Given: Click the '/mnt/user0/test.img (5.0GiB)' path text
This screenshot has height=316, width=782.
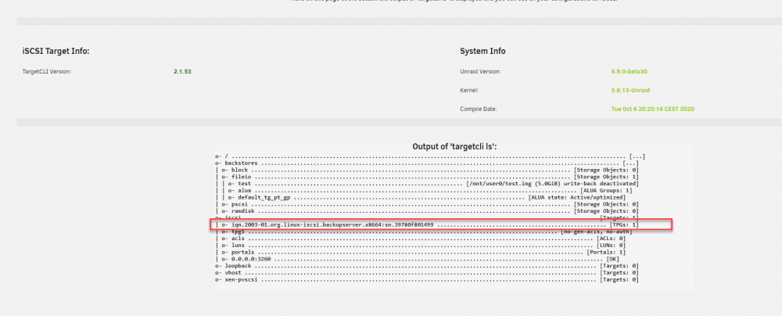Looking at the screenshot, I should point(509,184).
